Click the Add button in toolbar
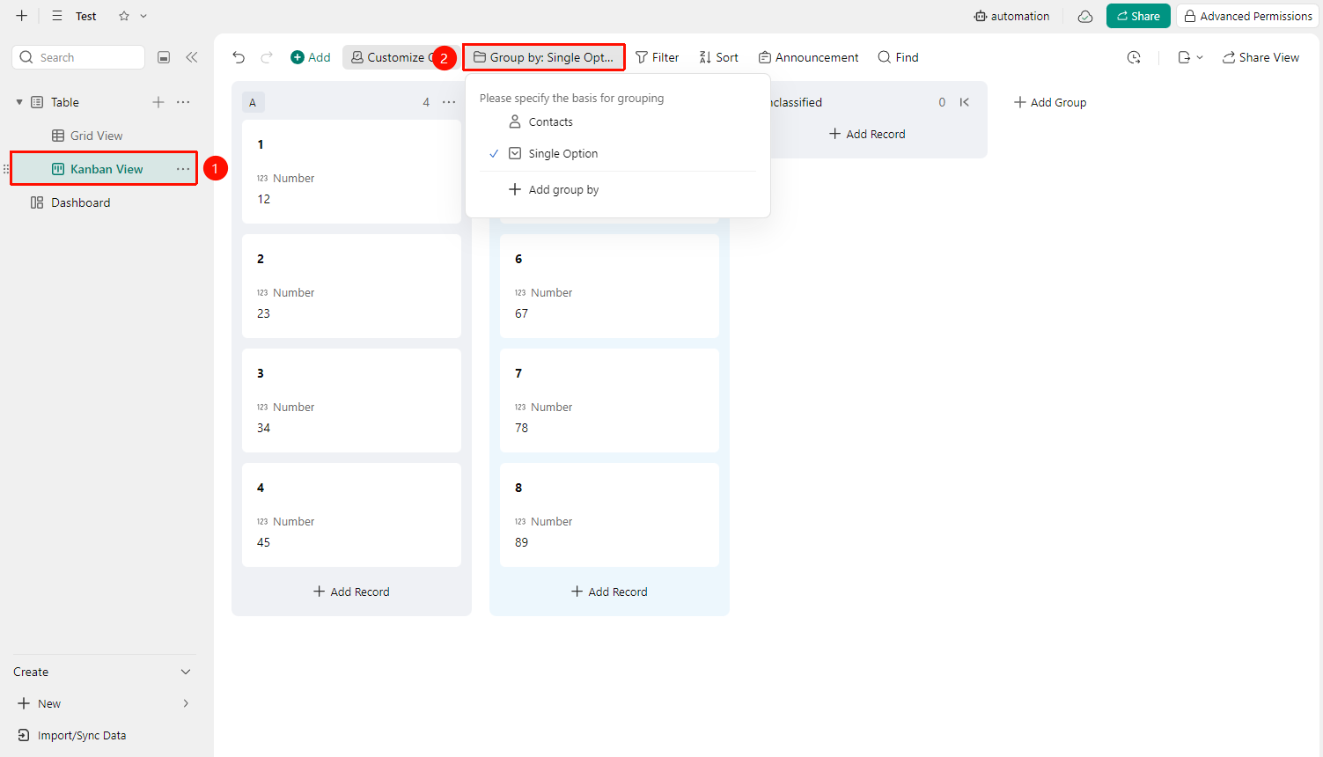1323x757 pixels. pos(311,57)
